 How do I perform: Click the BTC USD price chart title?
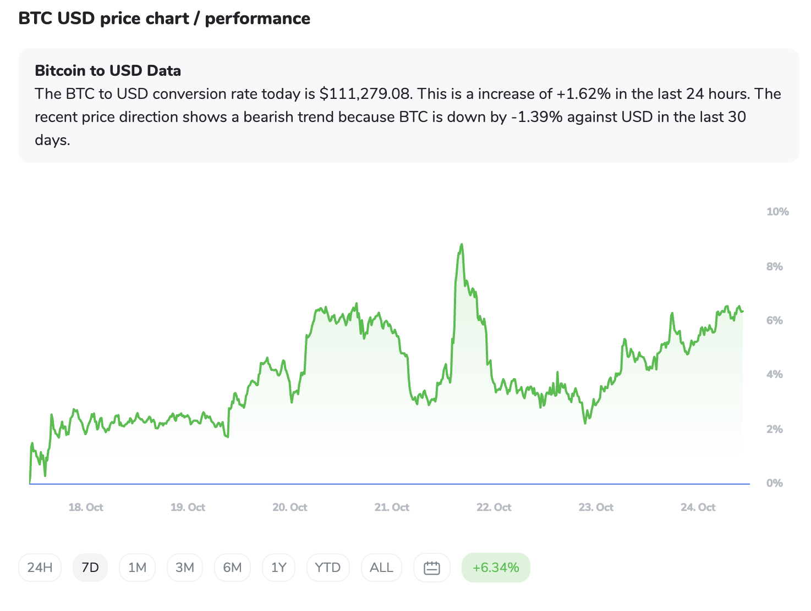tap(164, 18)
